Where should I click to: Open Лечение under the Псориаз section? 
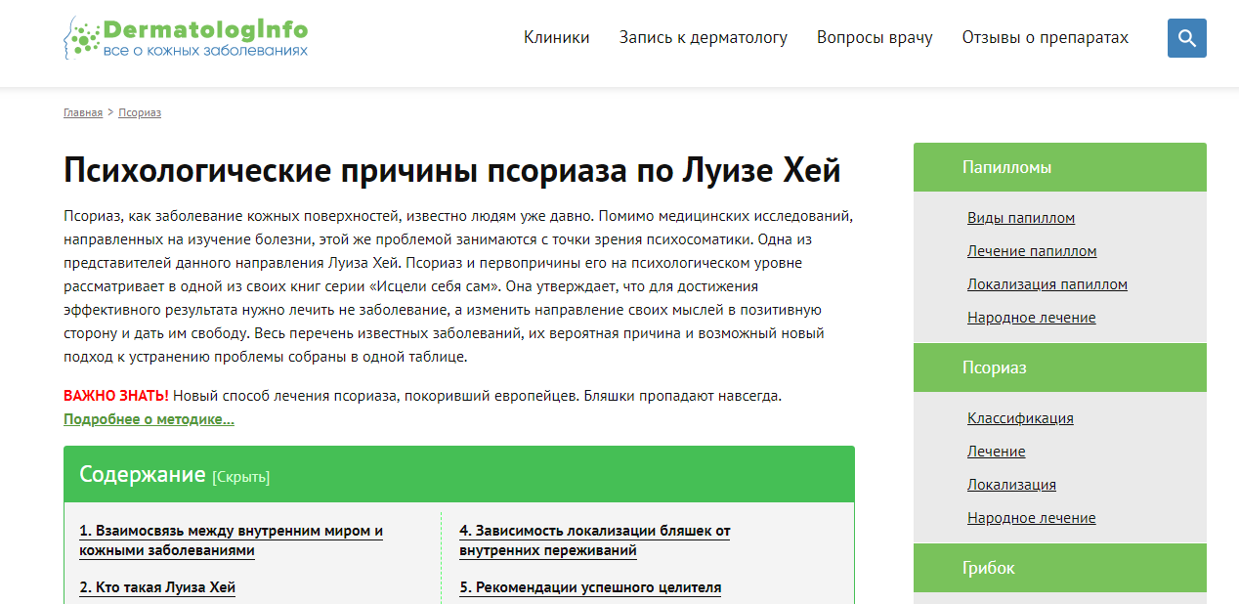pyautogui.click(x=997, y=452)
